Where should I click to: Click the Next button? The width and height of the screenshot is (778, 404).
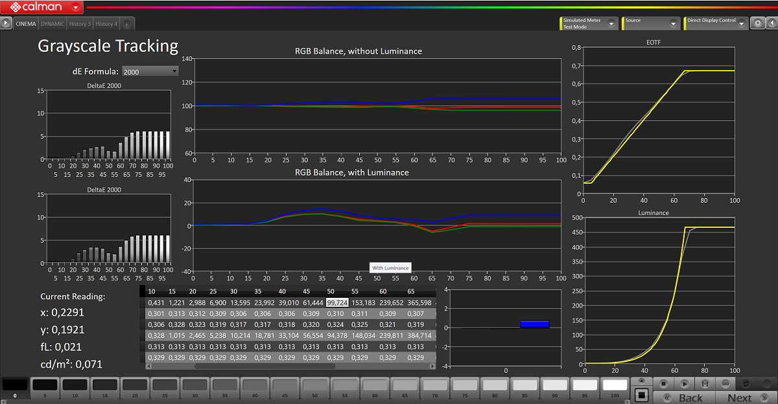740,398
